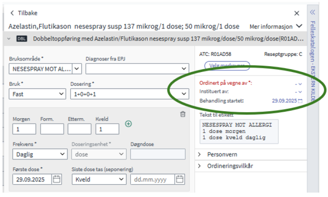
Task: Open calendar next to Behandling startet
Action: point(300,101)
